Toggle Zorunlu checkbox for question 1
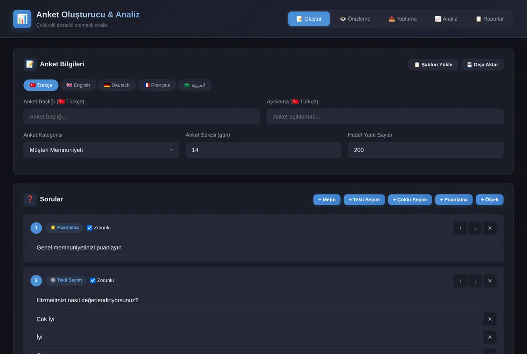 click(x=90, y=228)
